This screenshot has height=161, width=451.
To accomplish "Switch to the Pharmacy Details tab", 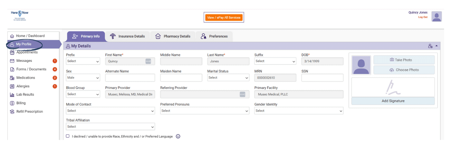I will 173,36.
